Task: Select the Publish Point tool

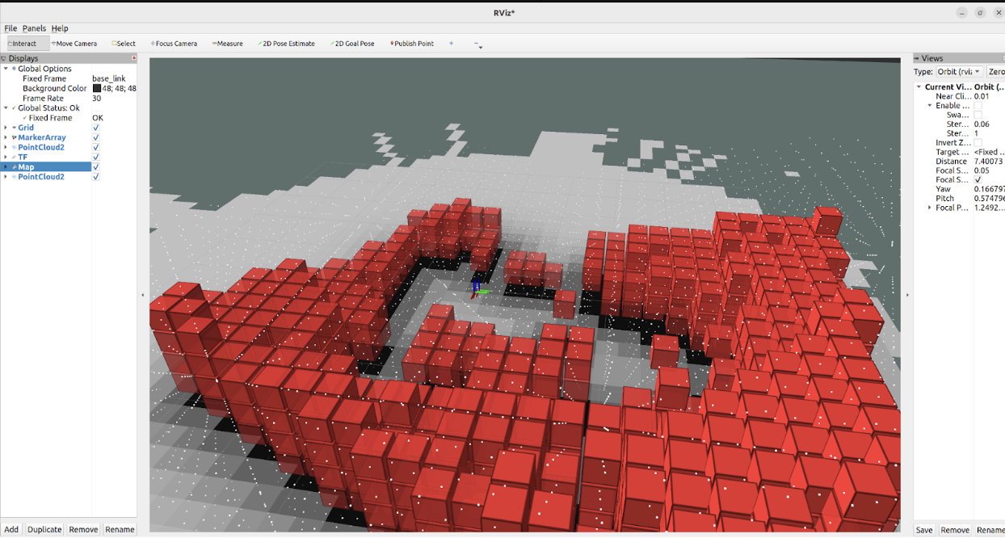Action: (x=412, y=44)
